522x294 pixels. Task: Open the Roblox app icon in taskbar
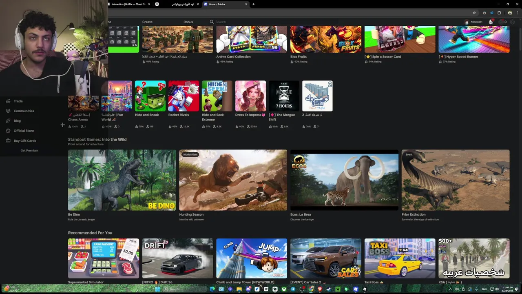[356, 289]
